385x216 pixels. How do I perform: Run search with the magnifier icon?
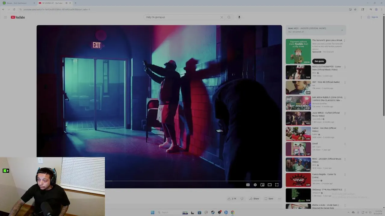click(x=229, y=17)
